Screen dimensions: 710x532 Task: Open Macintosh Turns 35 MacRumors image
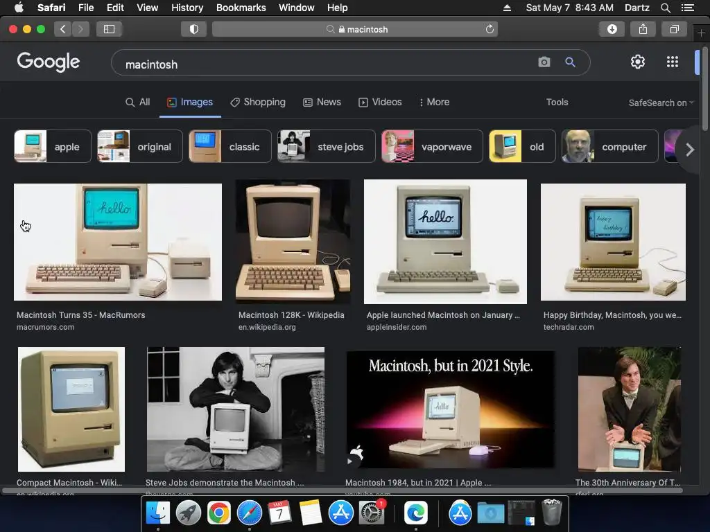click(118, 242)
